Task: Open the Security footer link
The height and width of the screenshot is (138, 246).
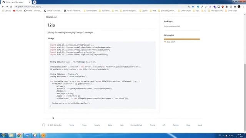Action: point(97,125)
